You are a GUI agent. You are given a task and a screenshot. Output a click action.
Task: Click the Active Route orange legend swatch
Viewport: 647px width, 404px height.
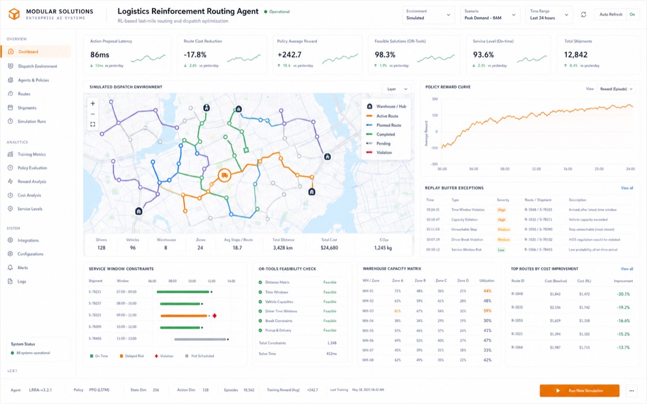point(369,116)
